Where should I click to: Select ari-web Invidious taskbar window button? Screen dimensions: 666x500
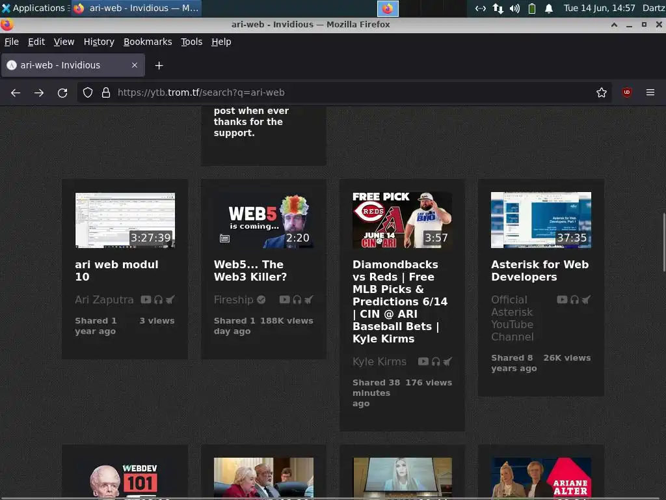136,8
